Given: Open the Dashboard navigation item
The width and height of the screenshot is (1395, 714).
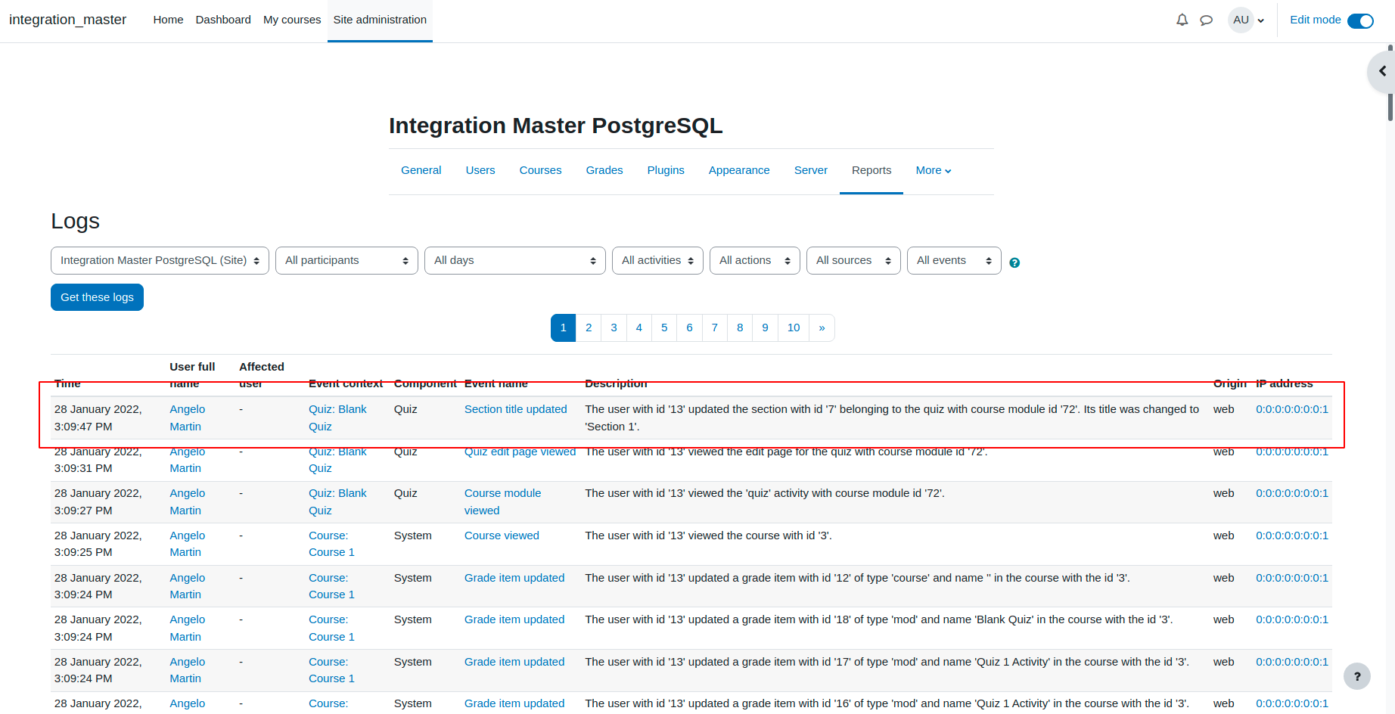Looking at the screenshot, I should (223, 20).
